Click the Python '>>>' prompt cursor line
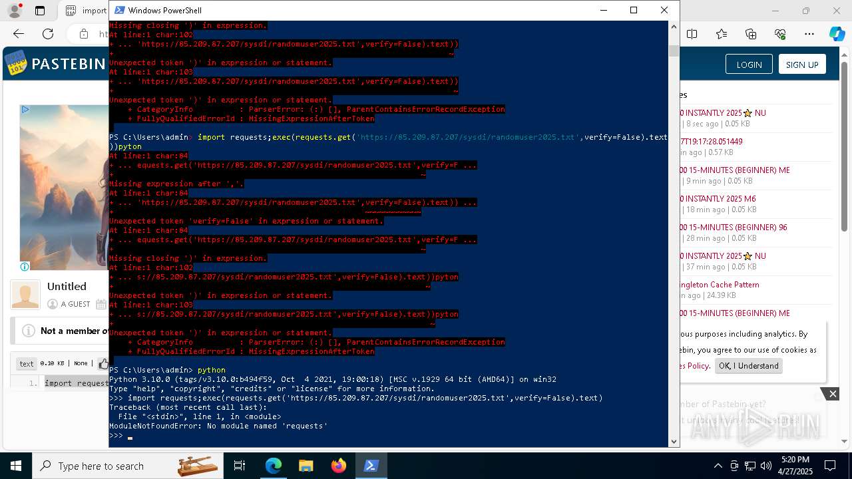The height and width of the screenshot is (479, 852). (388, 436)
